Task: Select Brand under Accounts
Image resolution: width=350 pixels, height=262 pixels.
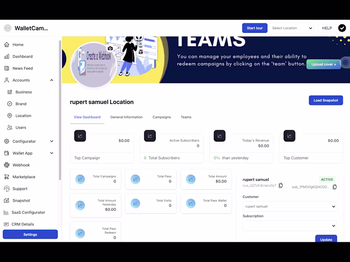Action: (x=21, y=103)
